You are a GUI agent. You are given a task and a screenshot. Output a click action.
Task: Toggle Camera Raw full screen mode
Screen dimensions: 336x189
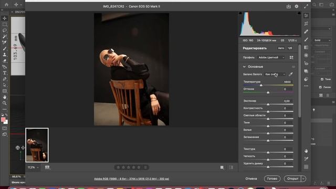tap(306, 6)
